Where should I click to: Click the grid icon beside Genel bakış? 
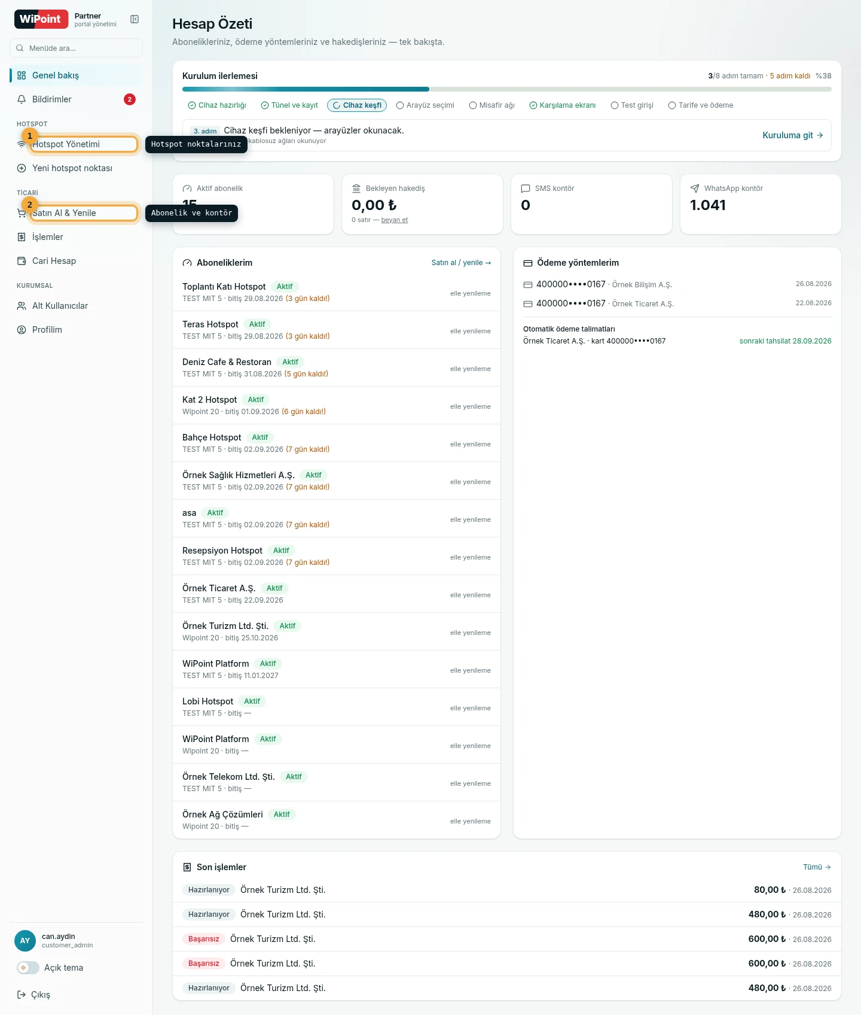click(x=22, y=75)
